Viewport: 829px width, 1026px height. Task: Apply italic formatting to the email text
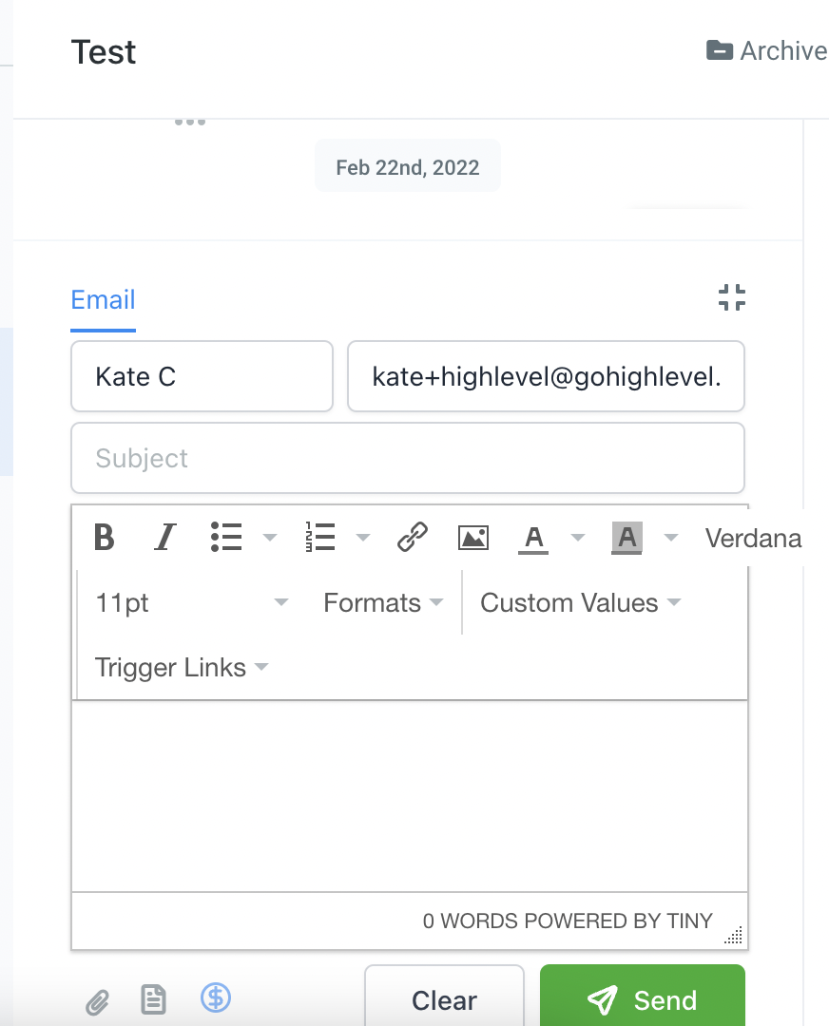coord(164,537)
